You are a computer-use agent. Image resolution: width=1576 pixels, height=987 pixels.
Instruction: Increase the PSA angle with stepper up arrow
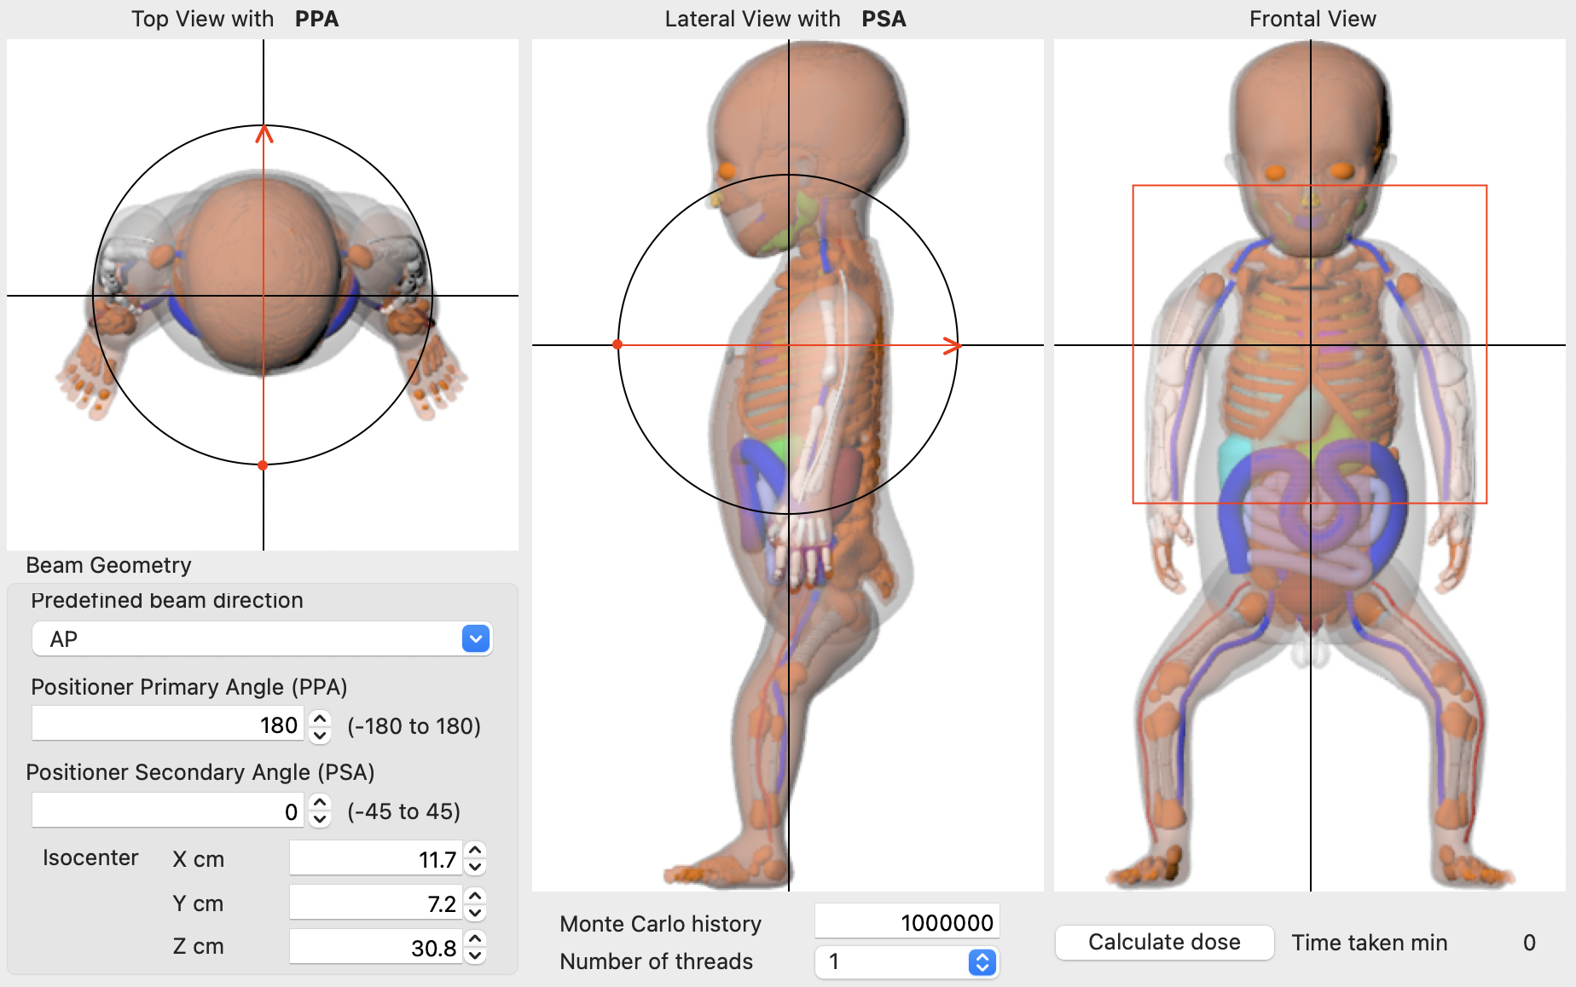point(320,803)
